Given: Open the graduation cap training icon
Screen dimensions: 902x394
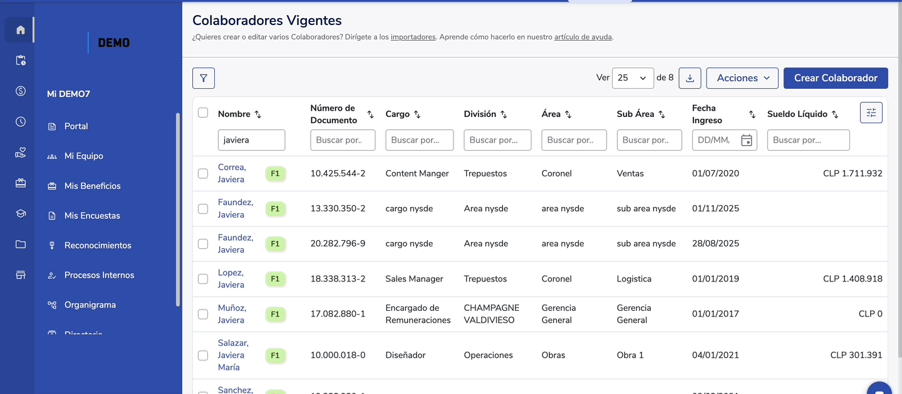Looking at the screenshot, I should (21, 214).
